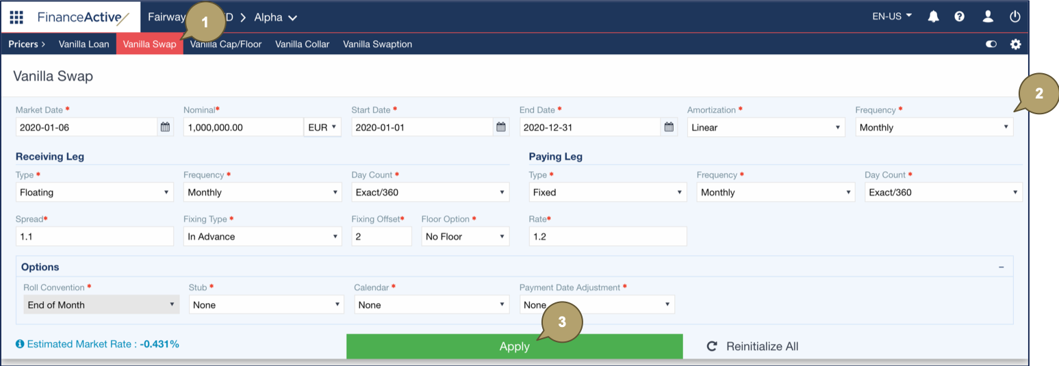Switch to the Vanilla Swaption tab
The width and height of the screenshot is (1059, 366).
(x=377, y=44)
